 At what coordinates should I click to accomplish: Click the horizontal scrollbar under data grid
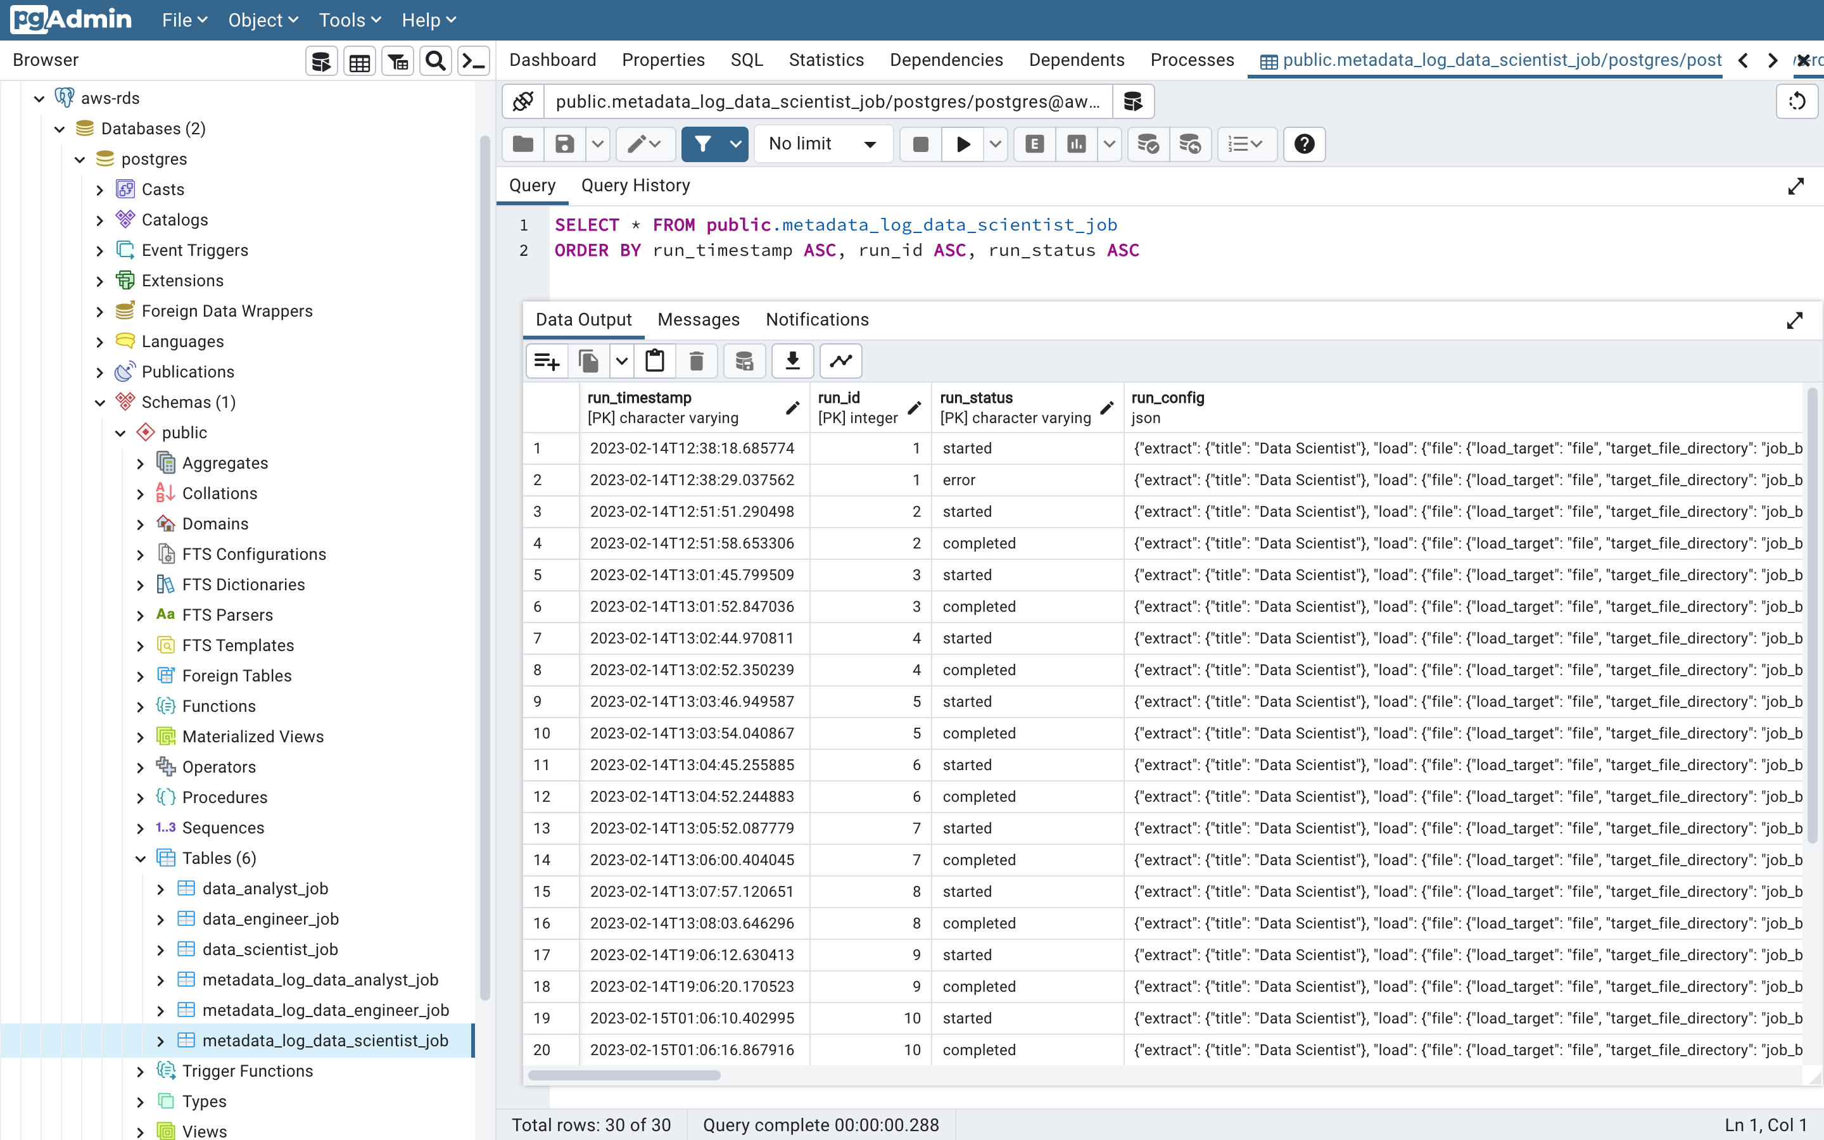(x=624, y=1075)
